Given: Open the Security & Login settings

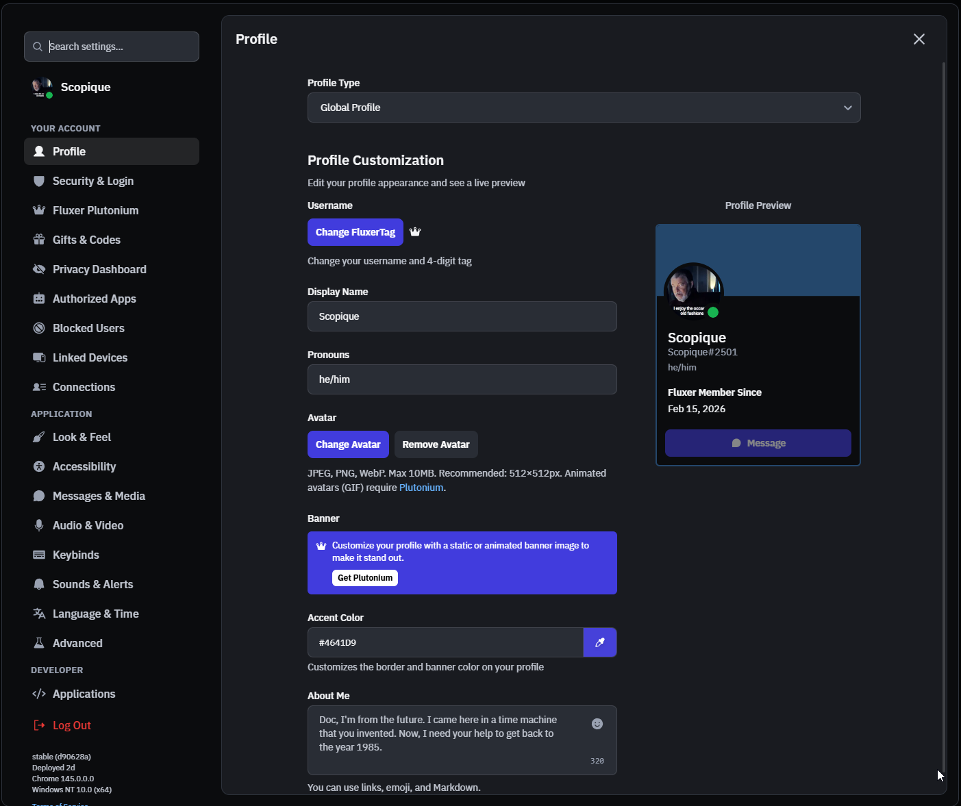Looking at the screenshot, I should click(x=93, y=181).
